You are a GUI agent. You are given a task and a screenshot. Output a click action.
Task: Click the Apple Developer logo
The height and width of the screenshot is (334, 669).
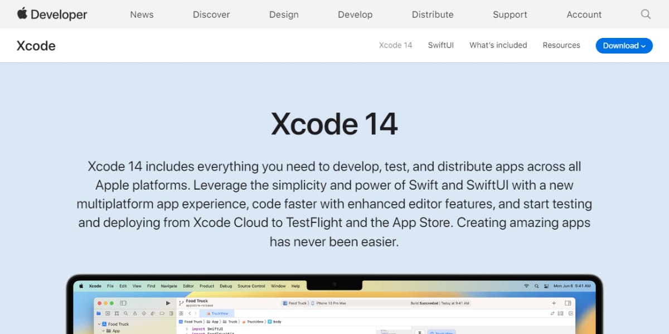click(x=52, y=14)
